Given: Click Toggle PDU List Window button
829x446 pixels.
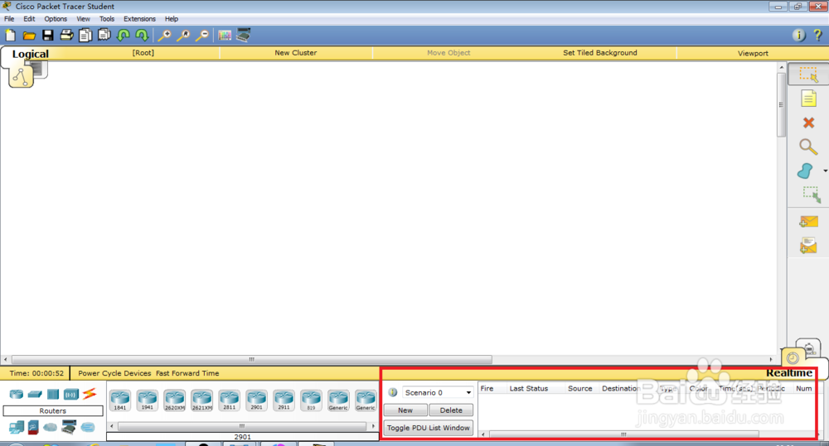Looking at the screenshot, I should point(429,428).
